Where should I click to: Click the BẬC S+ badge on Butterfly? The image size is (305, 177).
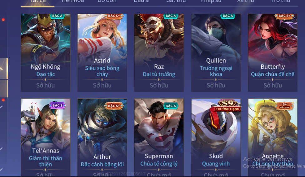coord(284,16)
